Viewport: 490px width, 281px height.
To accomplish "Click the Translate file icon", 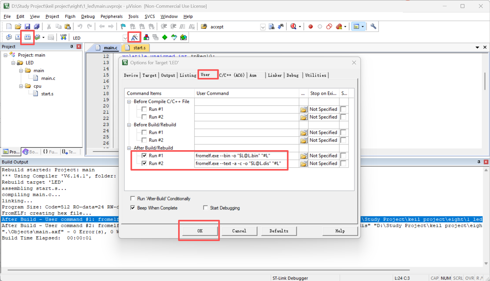I will click(9, 37).
